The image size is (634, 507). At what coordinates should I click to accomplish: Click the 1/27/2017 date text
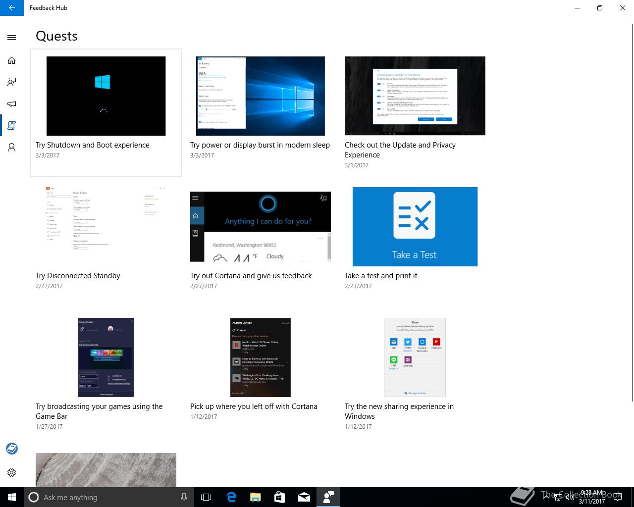[49, 427]
